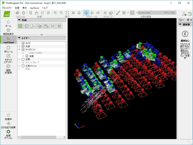Click the airplane top-view icon

pos(79,13)
